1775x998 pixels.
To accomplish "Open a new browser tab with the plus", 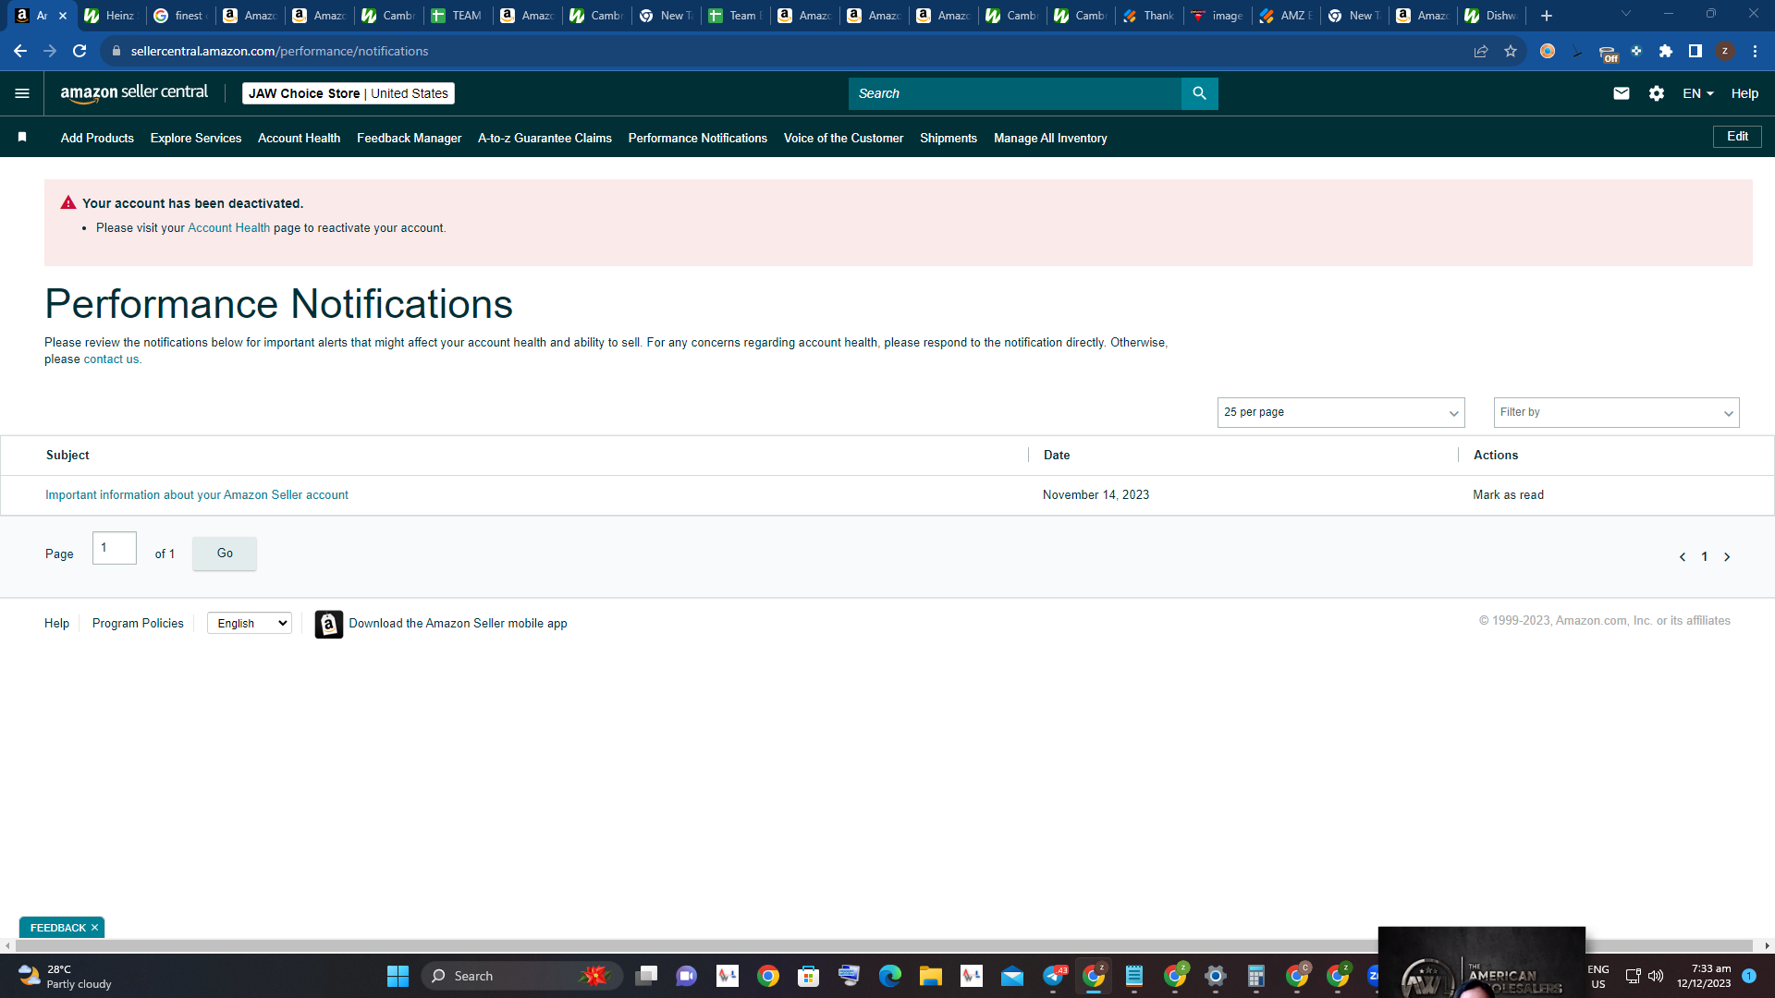I will pos(1547,16).
